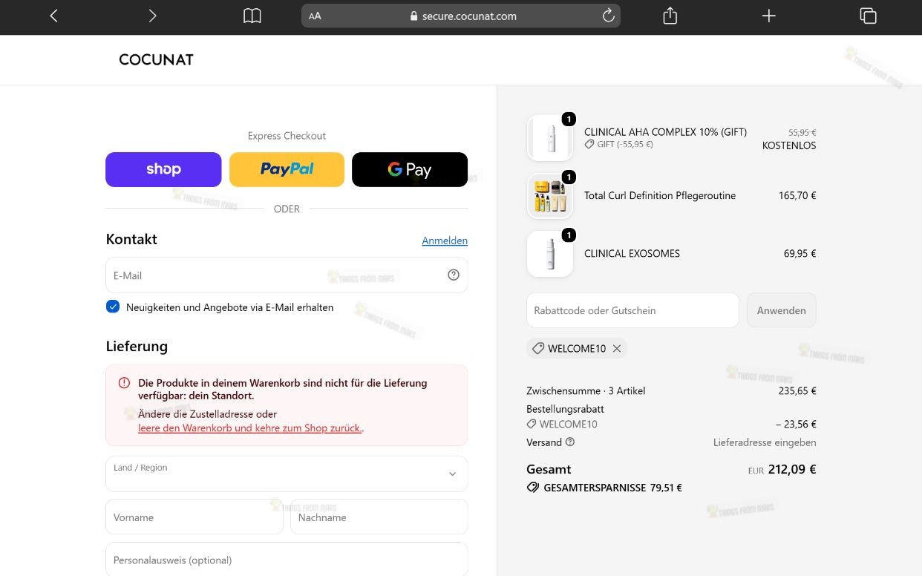Image resolution: width=922 pixels, height=576 pixels.
Task: Click the KOSTENLOS price label
Action: pyautogui.click(x=789, y=145)
